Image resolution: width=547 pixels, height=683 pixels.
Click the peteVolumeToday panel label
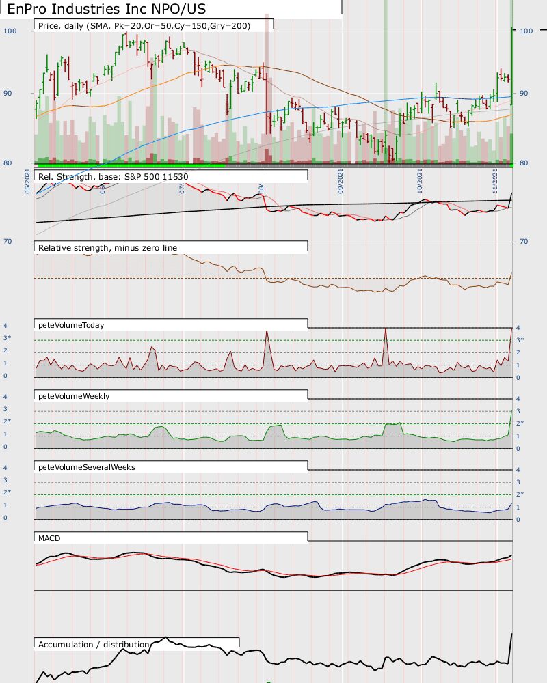coord(71,325)
